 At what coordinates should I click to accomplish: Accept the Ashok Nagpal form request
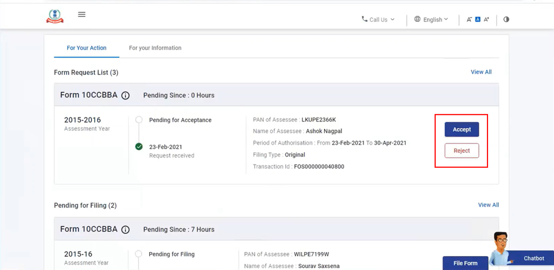pos(462,129)
